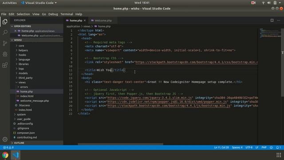Open the Debug menu
The height and width of the screenshot is (160, 284).
coord(53,14)
